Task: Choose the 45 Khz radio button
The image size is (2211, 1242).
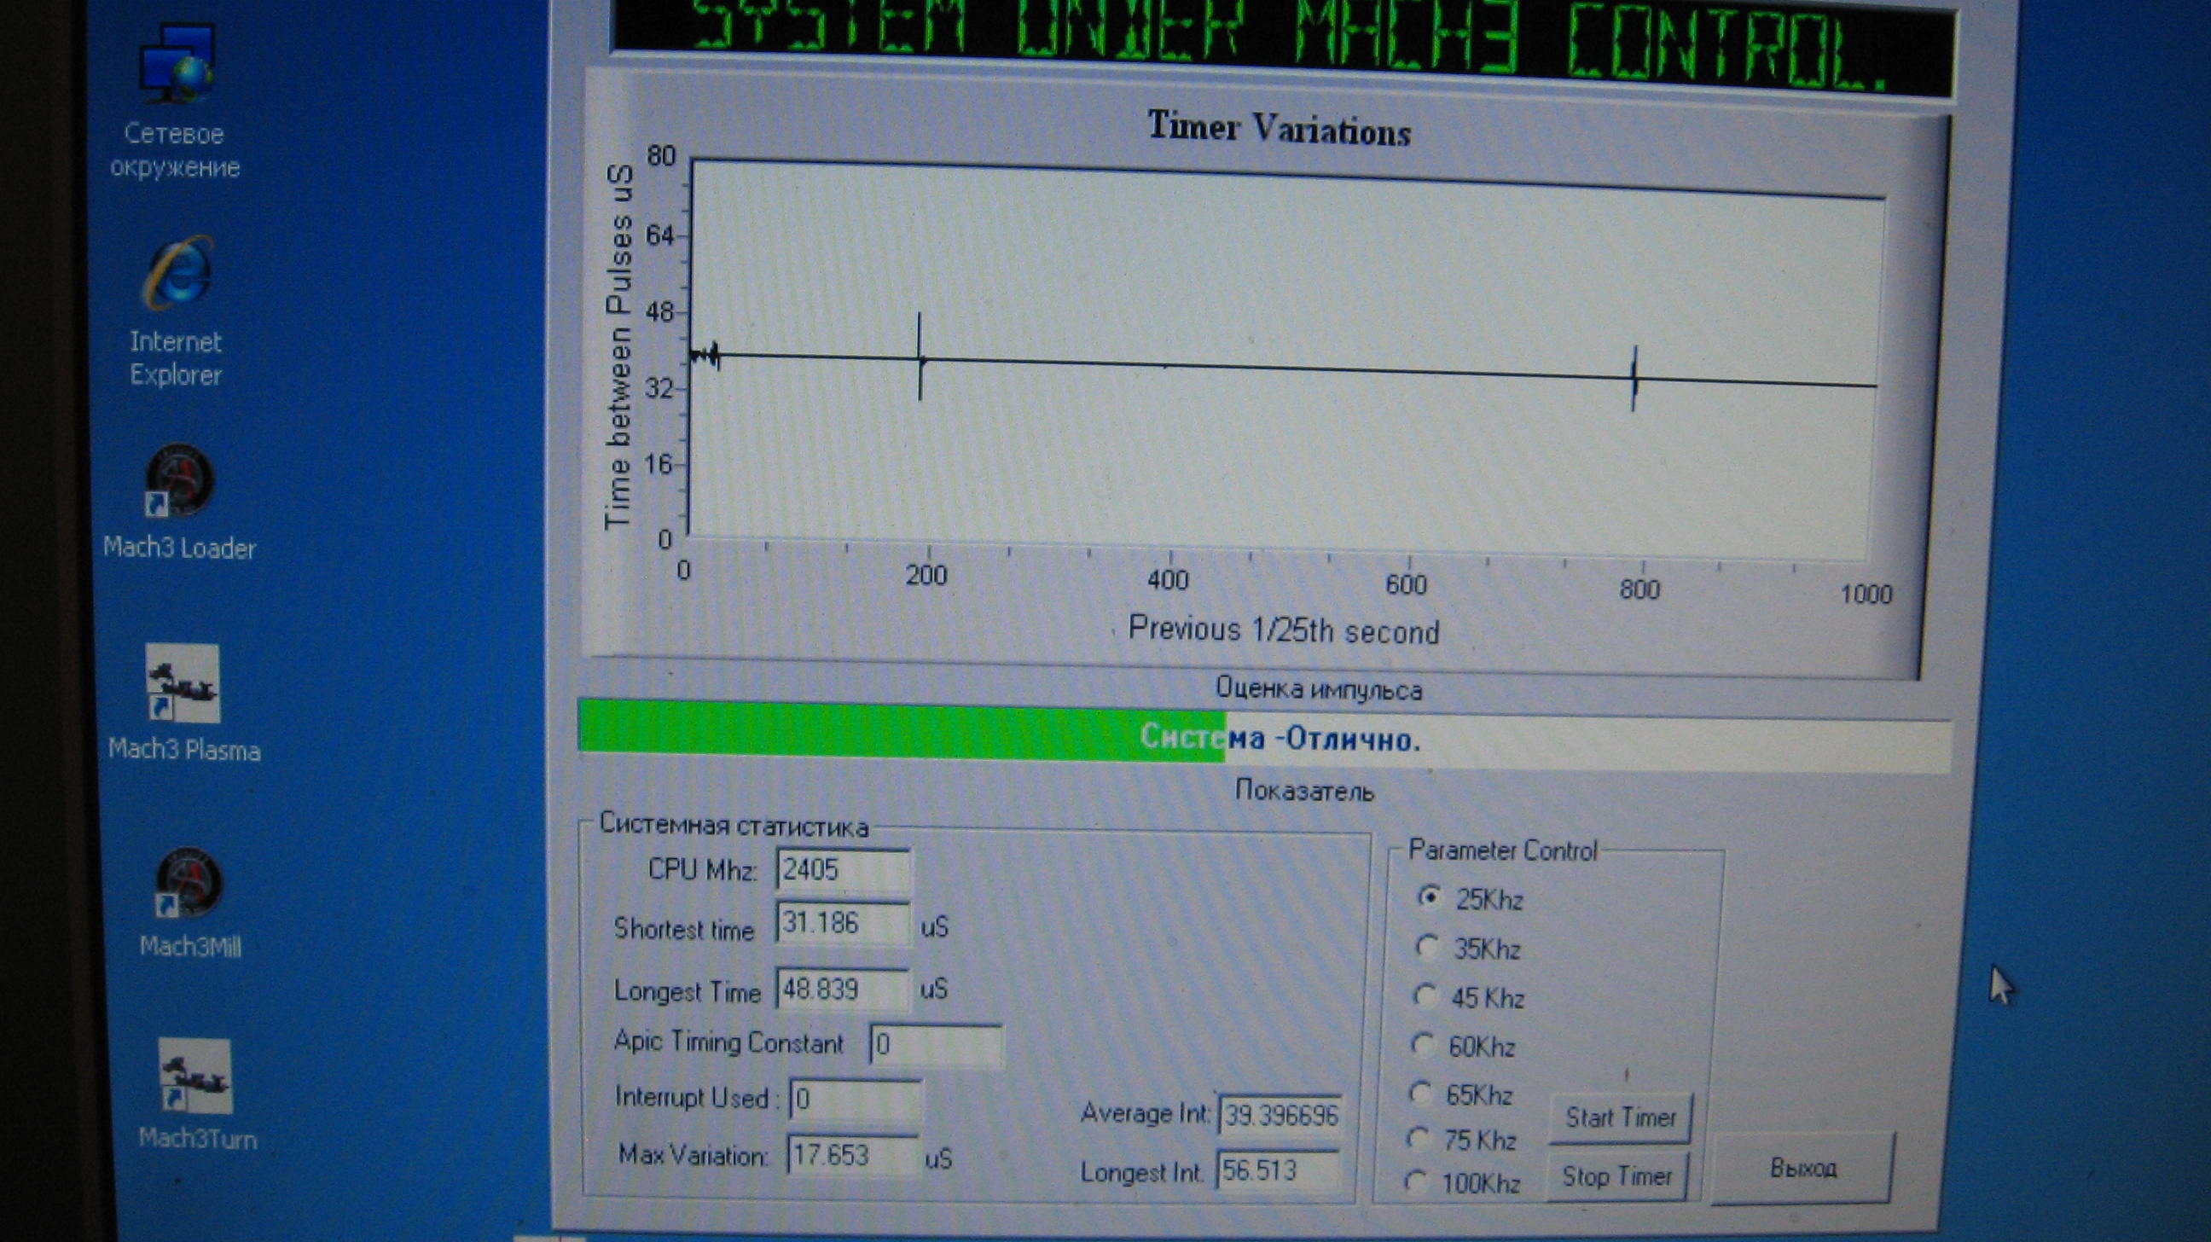Action: (1425, 995)
